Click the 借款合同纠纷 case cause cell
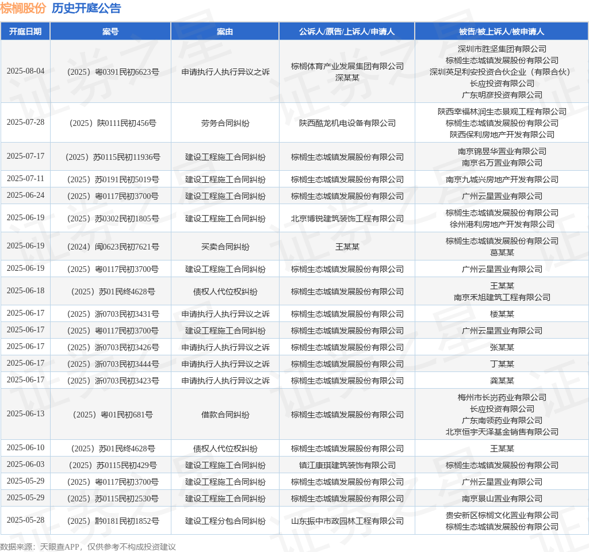 (x=225, y=415)
